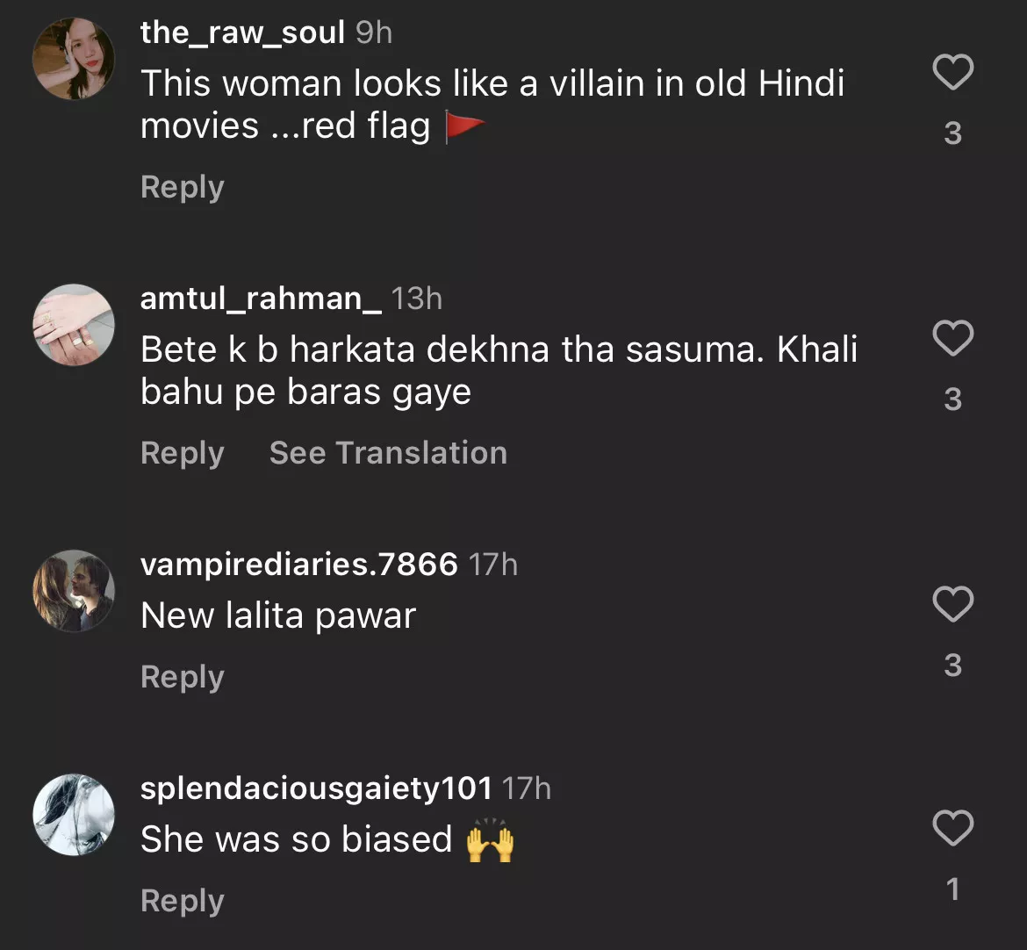Screen dimensions: 1027x950
Task: Tap splendaciousgaiety101's avatar
Action: click(x=74, y=815)
